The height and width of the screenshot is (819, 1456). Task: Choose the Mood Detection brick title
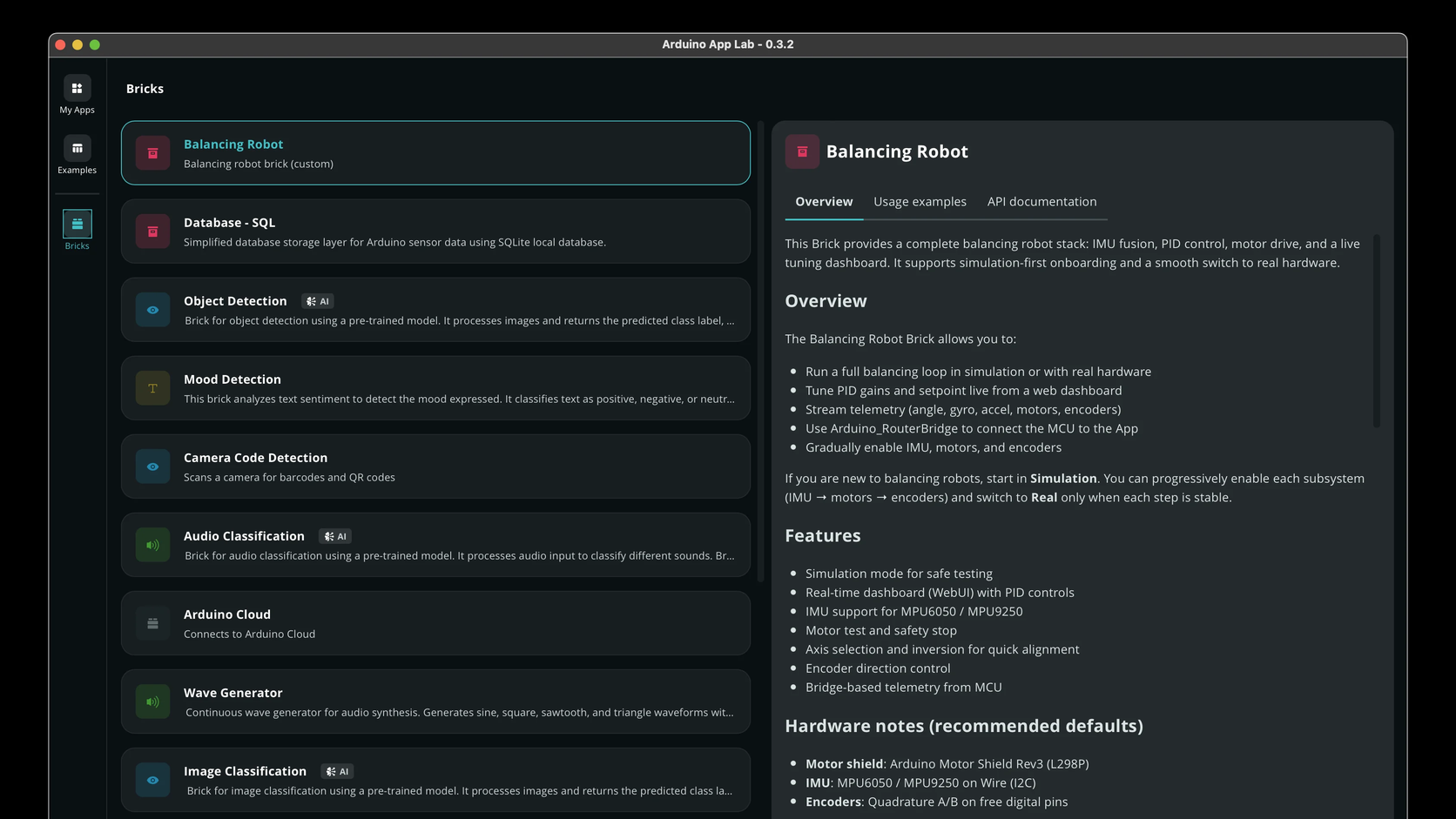point(233,379)
